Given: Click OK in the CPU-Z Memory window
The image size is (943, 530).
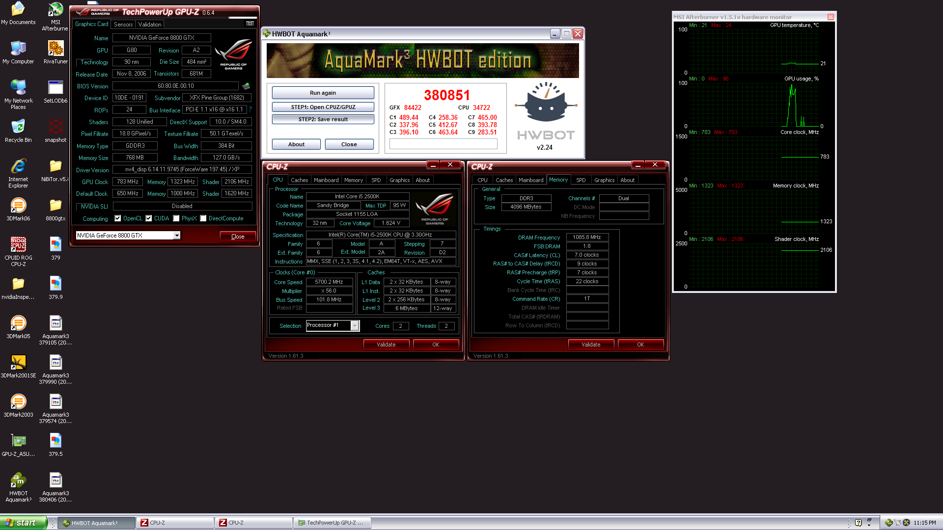Looking at the screenshot, I should 640,344.
